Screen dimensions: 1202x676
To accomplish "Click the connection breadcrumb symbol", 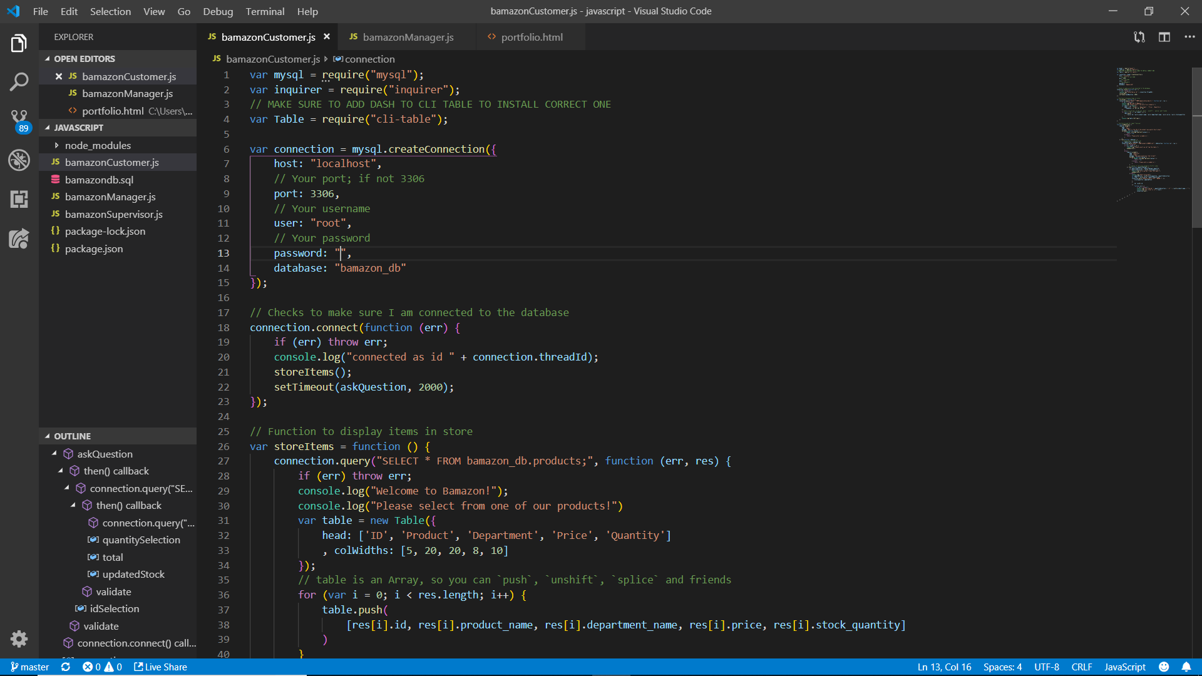I will tap(364, 59).
